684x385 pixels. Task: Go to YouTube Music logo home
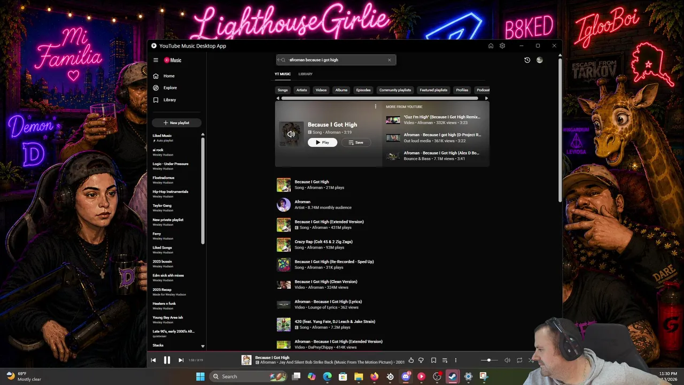pos(173,60)
